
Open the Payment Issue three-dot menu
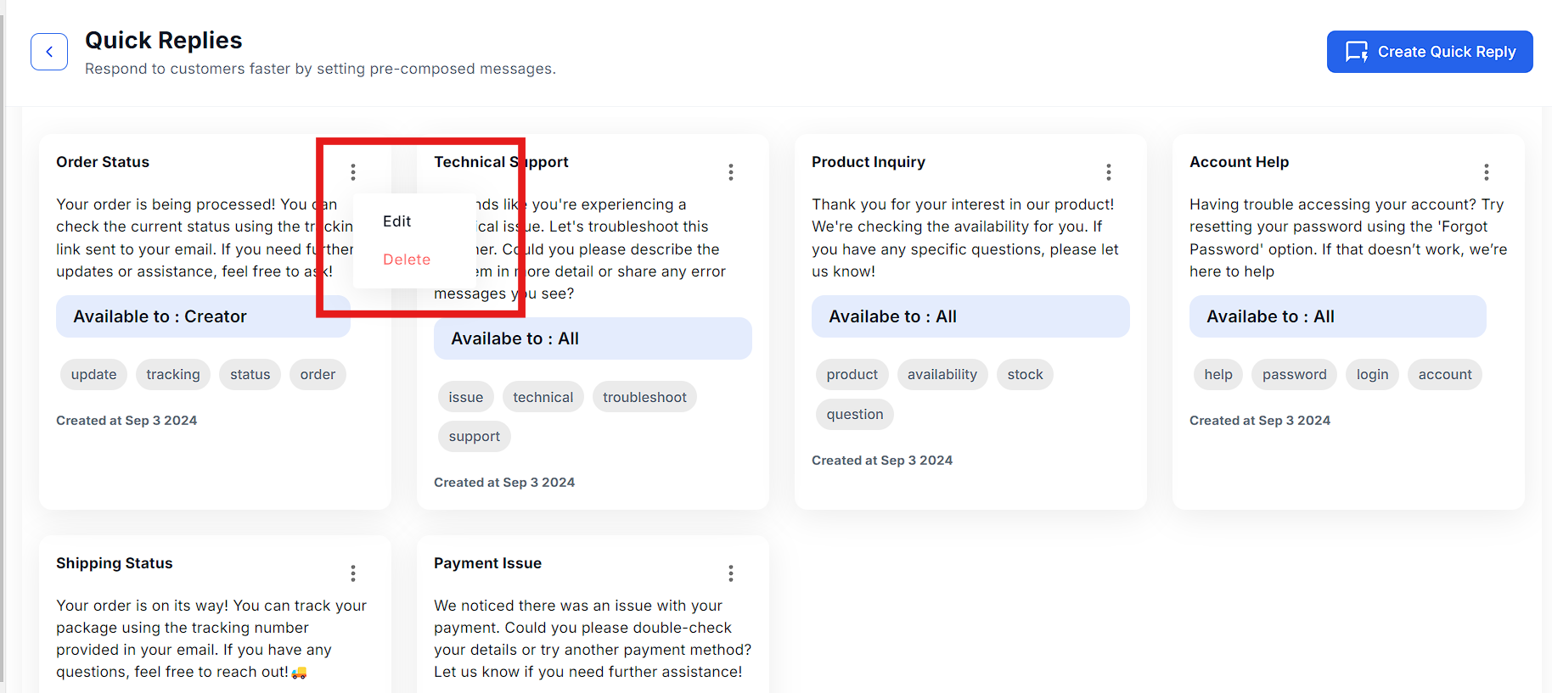coord(731,573)
